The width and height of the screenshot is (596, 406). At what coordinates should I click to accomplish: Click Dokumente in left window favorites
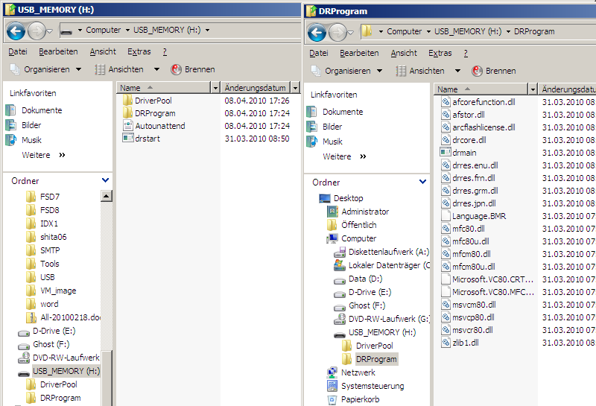pos(42,110)
